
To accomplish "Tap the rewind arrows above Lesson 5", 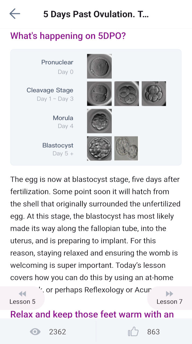I will [22, 293].
